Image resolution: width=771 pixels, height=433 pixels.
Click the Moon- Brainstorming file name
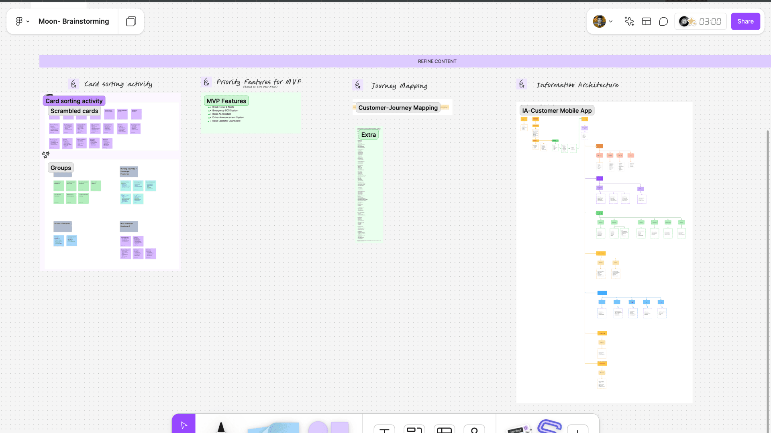[x=73, y=22]
